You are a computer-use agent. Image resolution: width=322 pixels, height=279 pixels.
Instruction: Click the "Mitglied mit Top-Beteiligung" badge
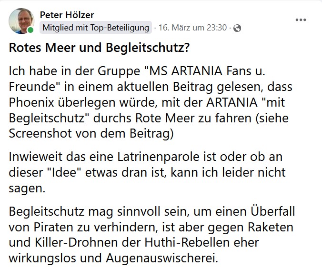(x=96, y=28)
